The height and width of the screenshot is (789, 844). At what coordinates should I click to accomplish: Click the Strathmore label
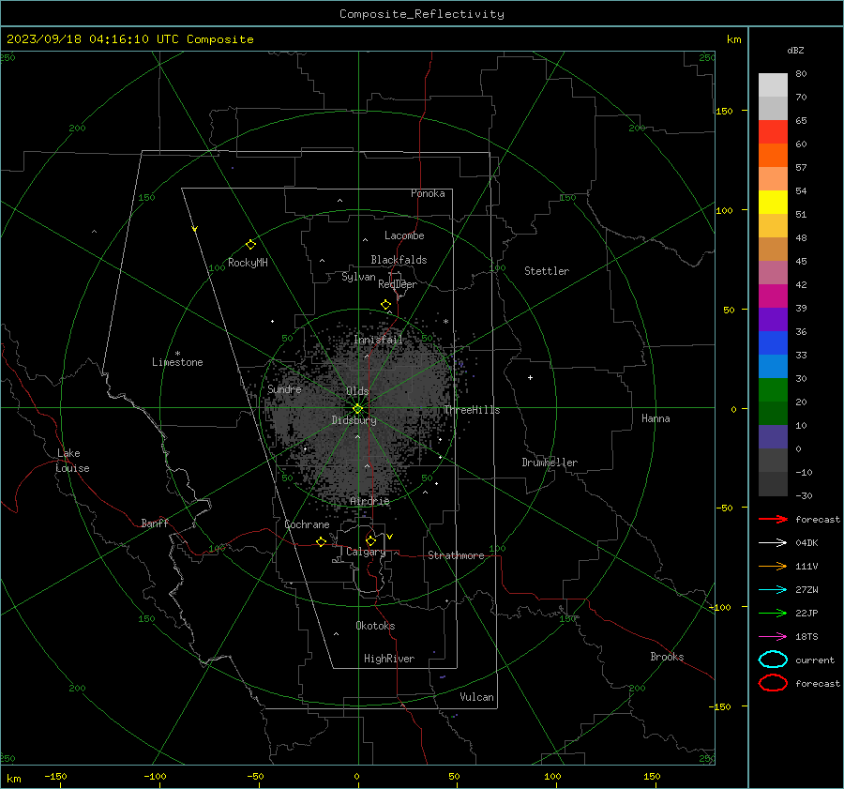pos(456,555)
